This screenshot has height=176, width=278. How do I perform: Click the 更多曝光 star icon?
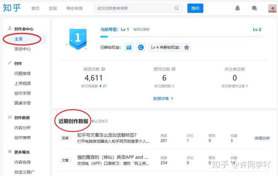pos(10,152)
